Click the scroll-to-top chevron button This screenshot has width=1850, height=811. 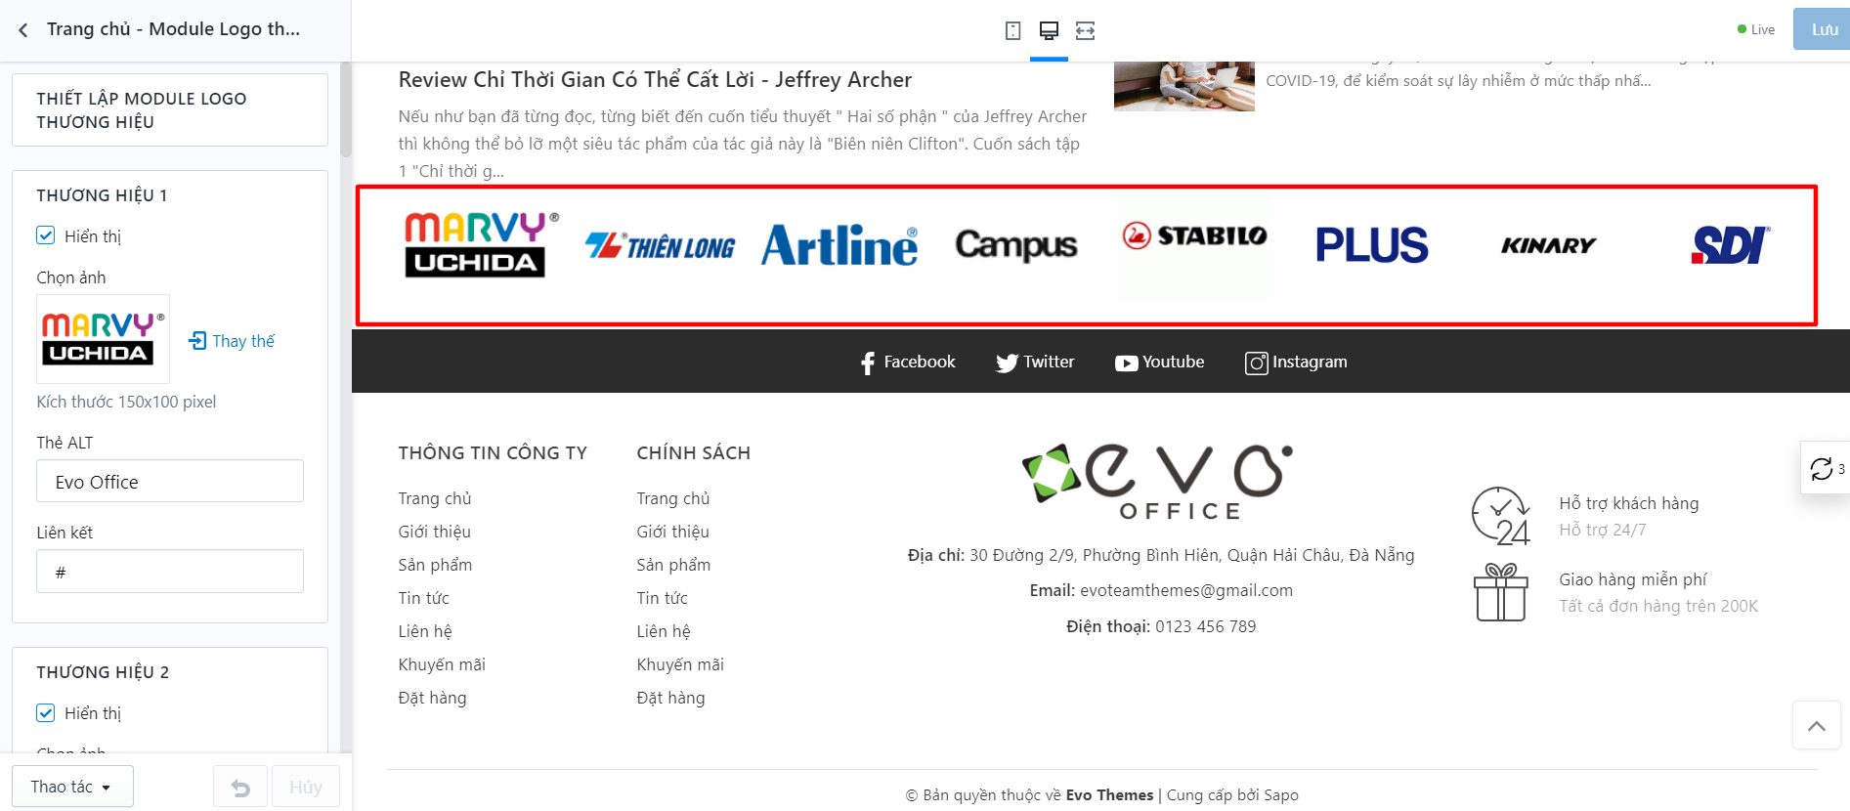point(1817,725)
